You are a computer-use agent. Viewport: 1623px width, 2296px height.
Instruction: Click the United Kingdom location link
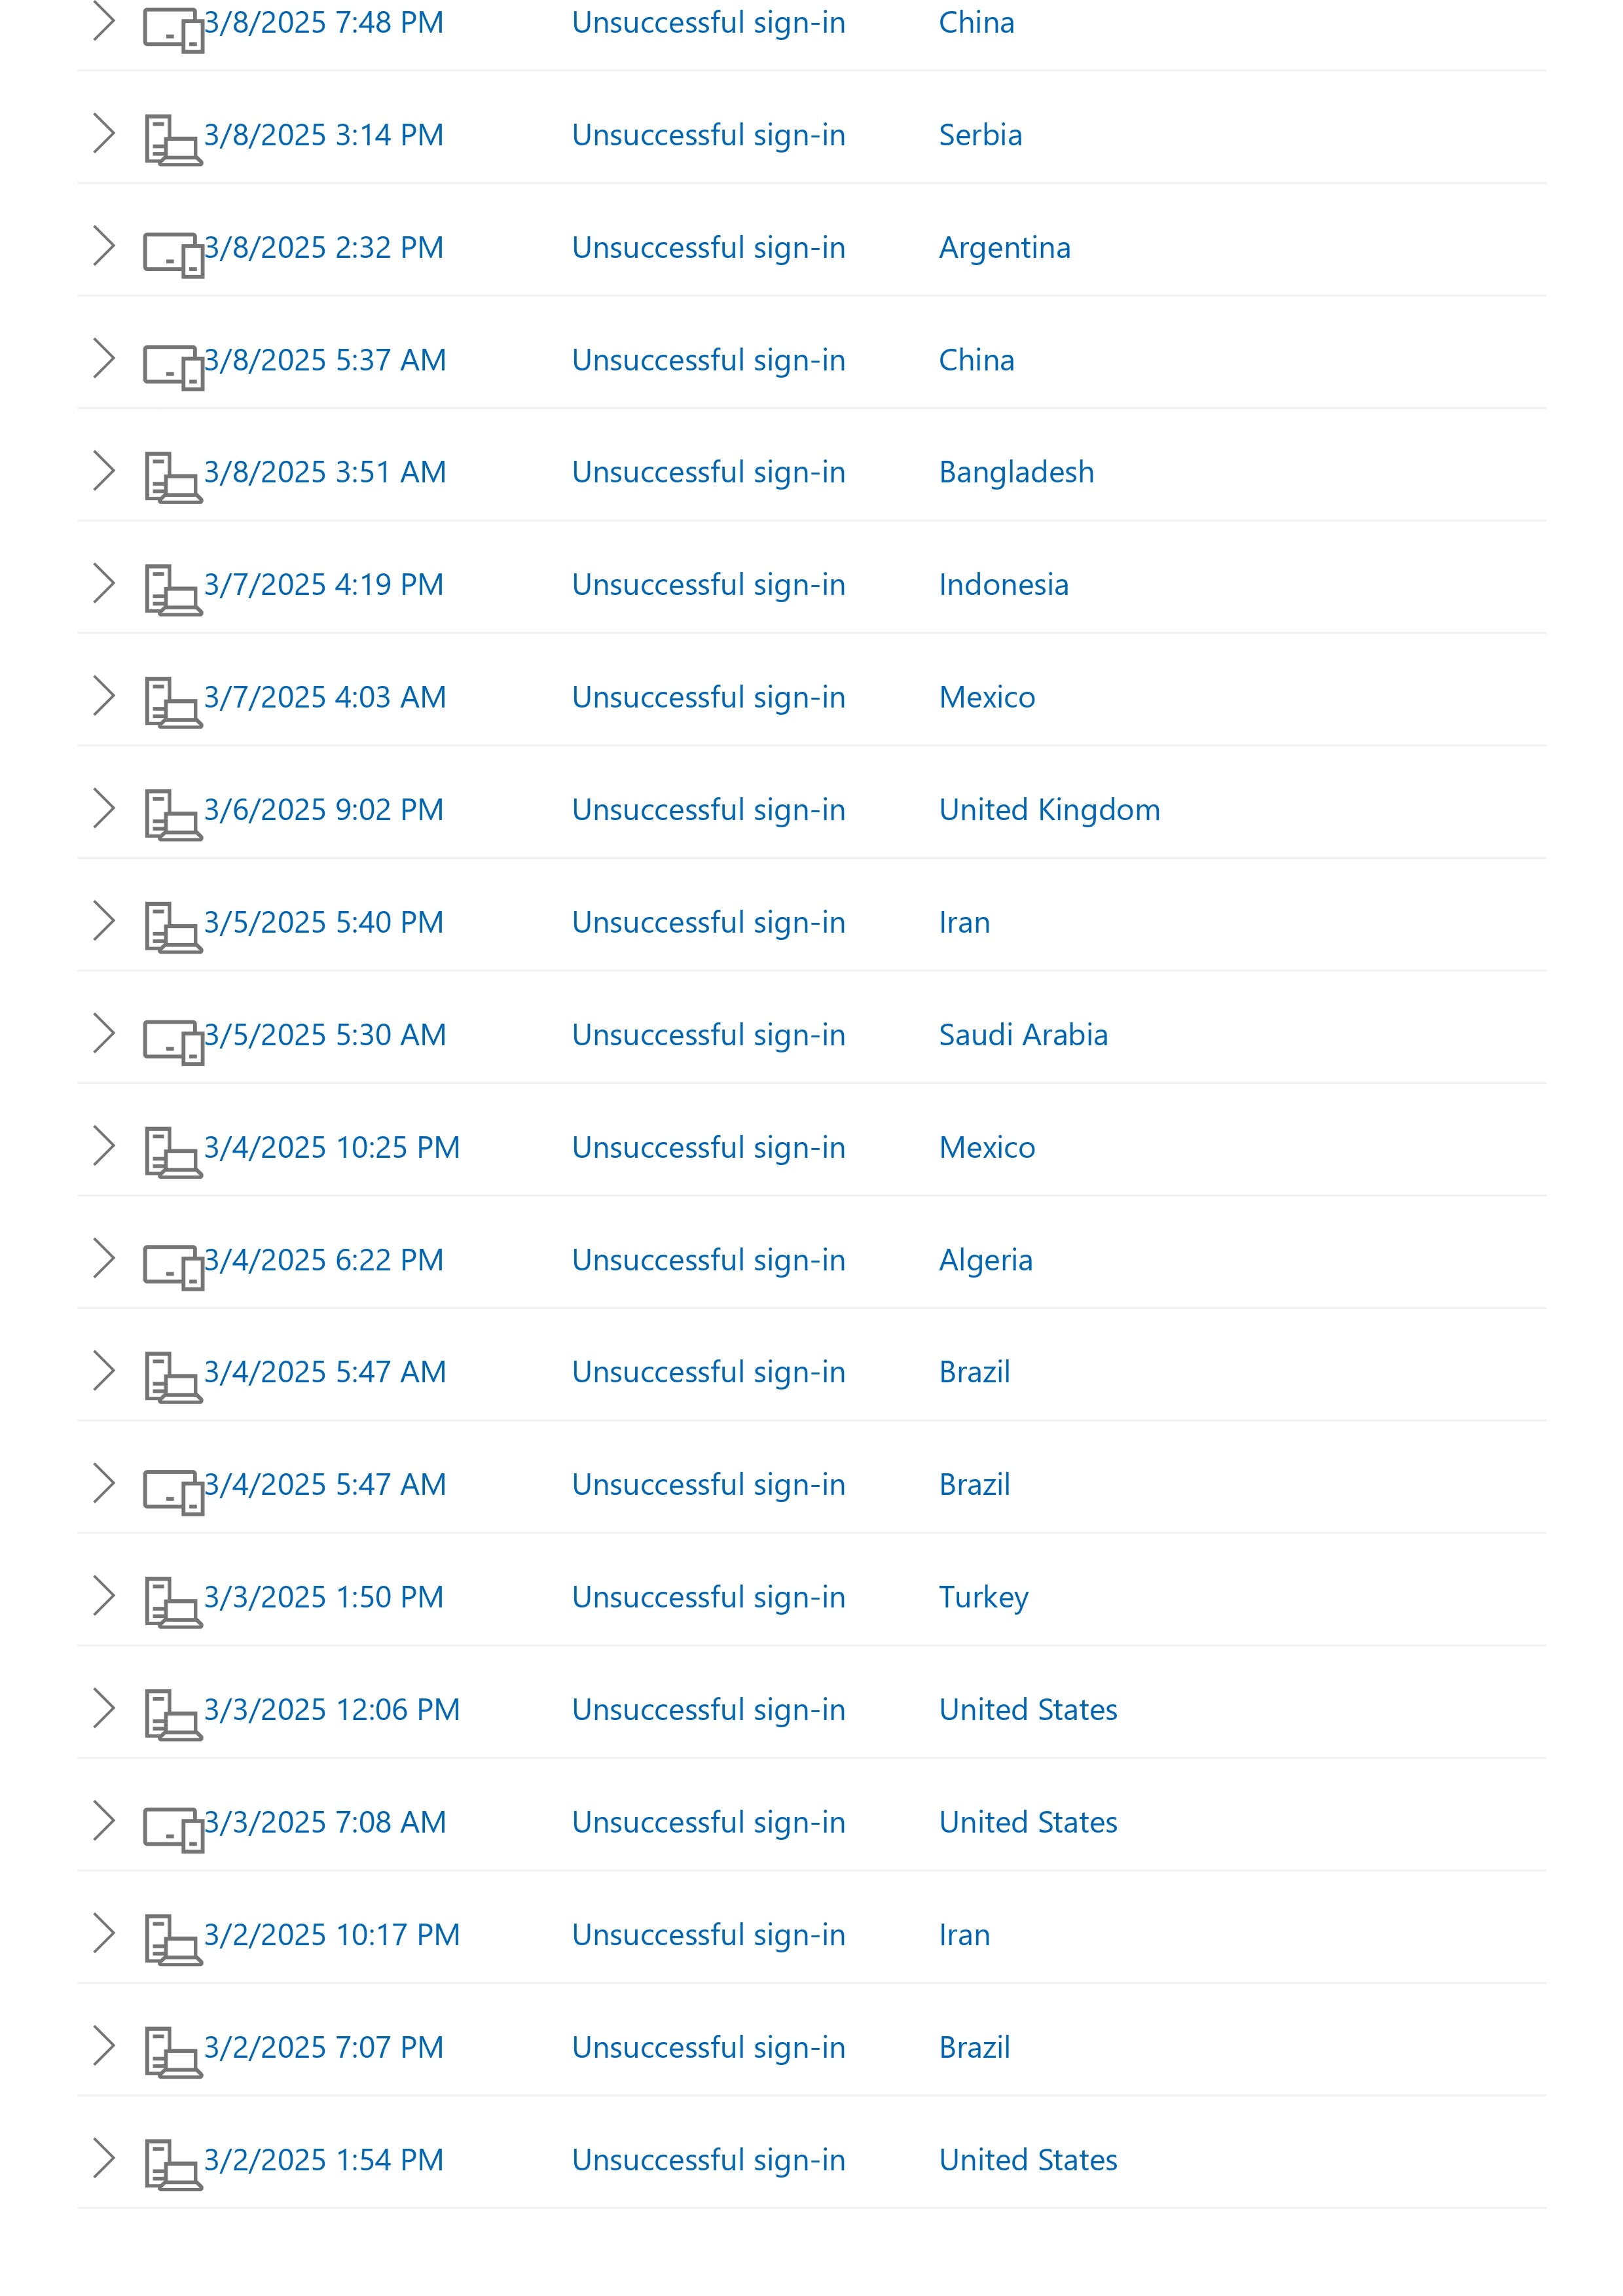[x=1049, y=810]
